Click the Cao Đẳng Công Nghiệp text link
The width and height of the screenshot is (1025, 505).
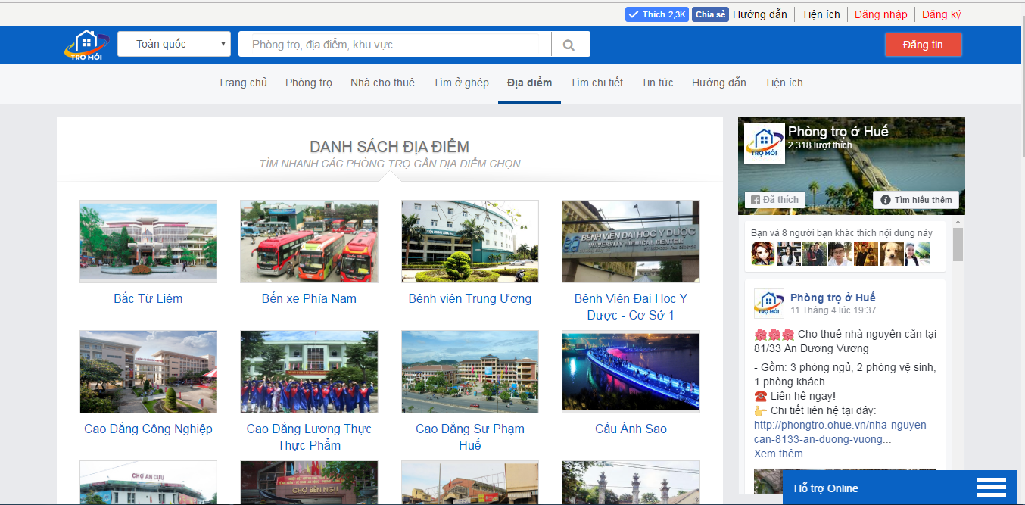pyautogui.click(x=148, y=429)
